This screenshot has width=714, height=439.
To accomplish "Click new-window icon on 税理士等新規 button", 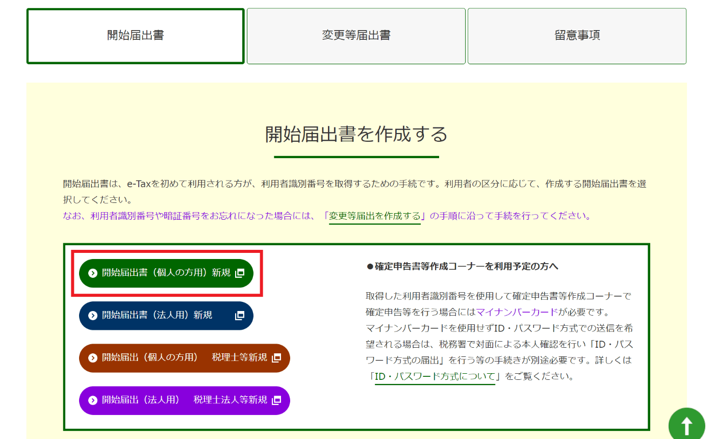I will (276, 358).
